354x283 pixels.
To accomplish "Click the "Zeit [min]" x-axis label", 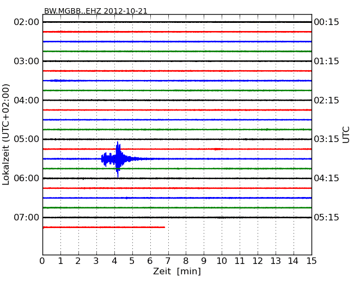I will (x=177, y=271).
